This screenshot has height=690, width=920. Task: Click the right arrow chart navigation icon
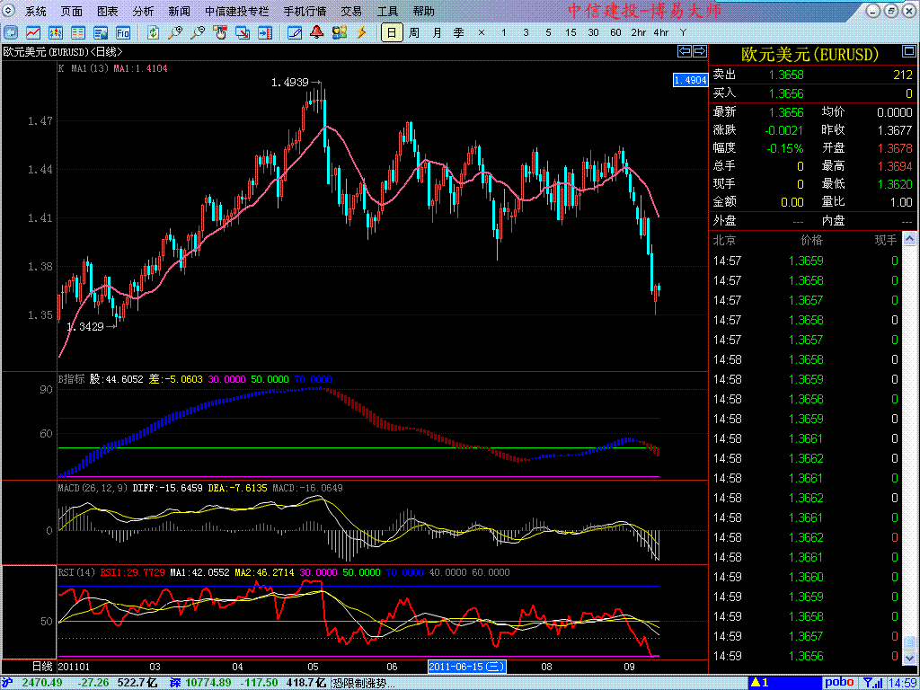(699, 51)
